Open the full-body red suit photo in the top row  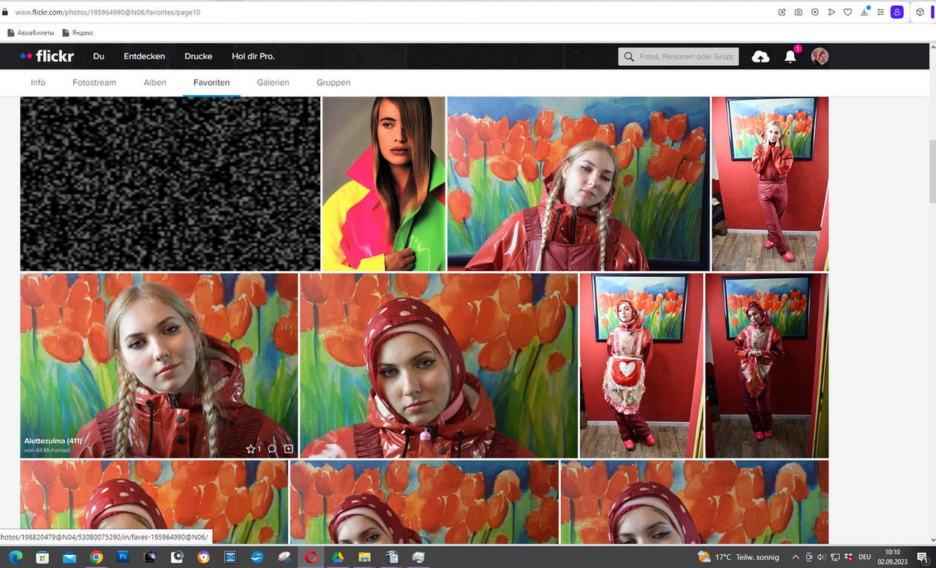pyautogui.click(x=770, y=184)
